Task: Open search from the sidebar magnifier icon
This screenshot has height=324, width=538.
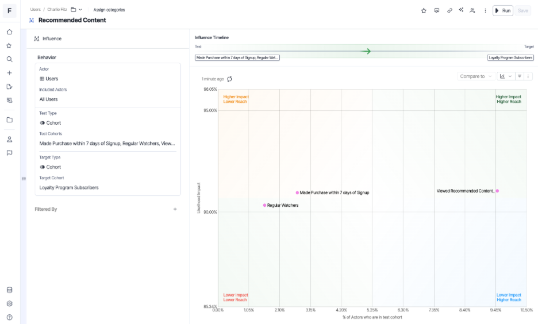Action: click(x=9, y=59)
